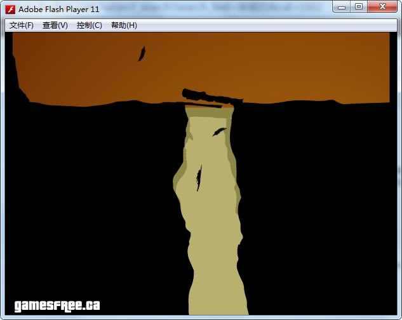Image resolution: width=402 pixels, height=320 pixels.
Task: Click the orange sky area on the right
Action: tap(330, 63)
